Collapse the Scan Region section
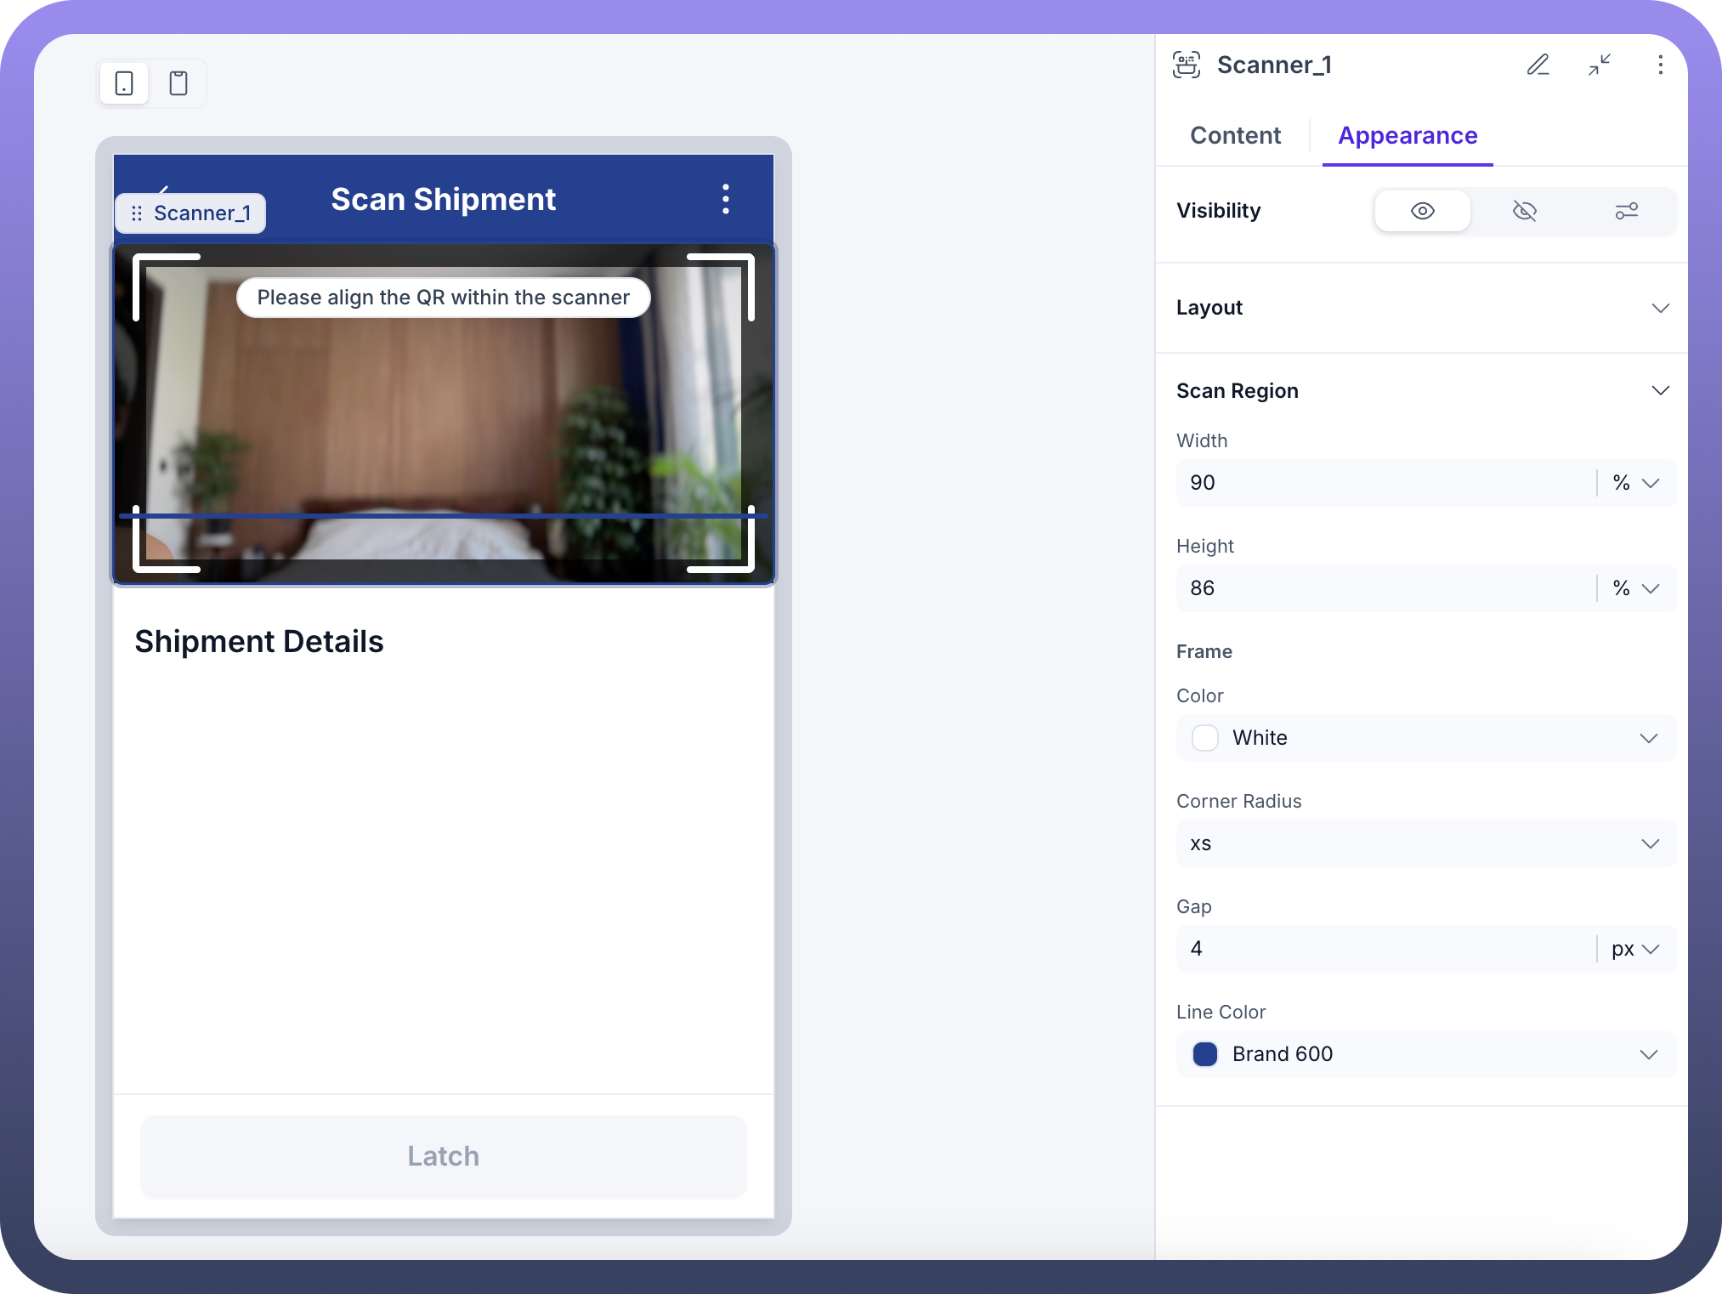 pyautogui.click(x=1660, y=391)
